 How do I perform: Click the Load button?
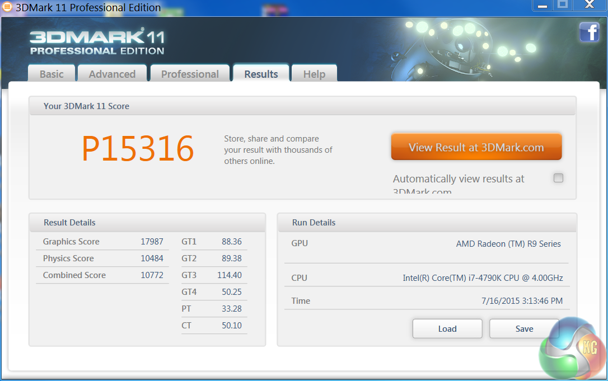(447, 328)
